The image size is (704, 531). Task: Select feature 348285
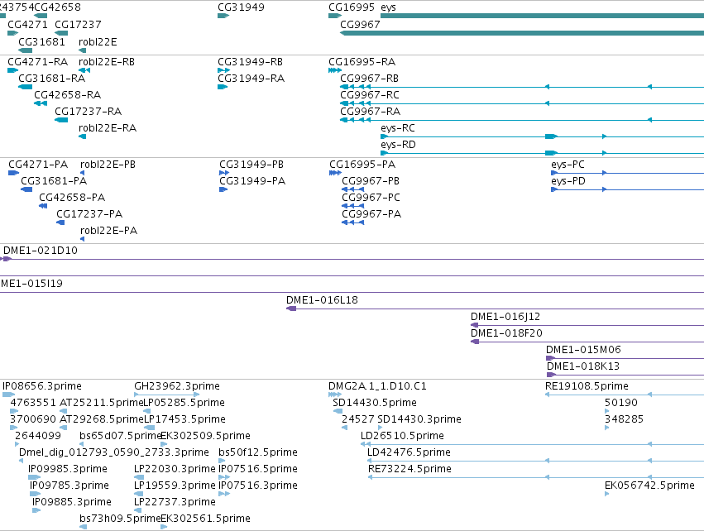tap(624, 419)
